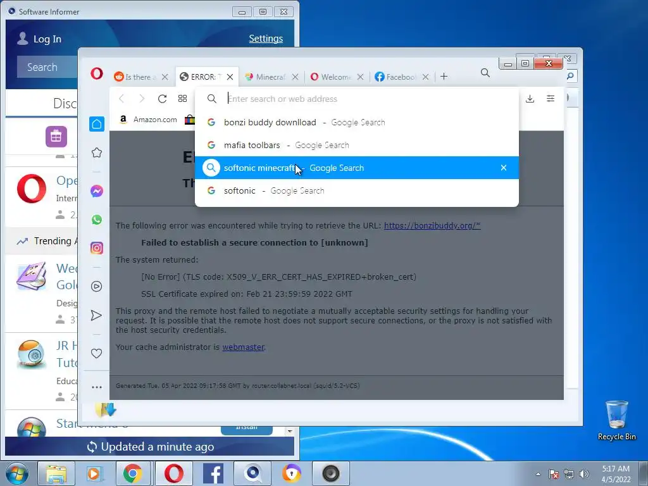Open the Opera main menu logo
Image resolution: width=648 pixels, height=486 pixels.
(x=97, y=74)
